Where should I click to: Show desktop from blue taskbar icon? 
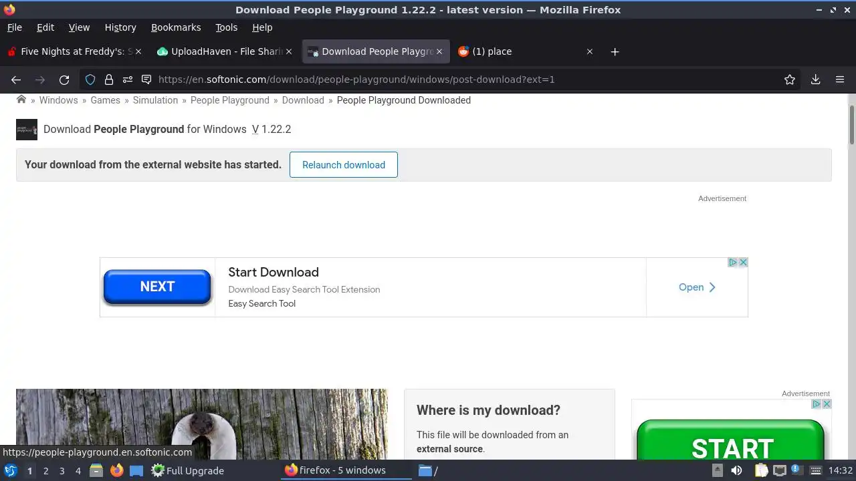click(x=136, y=470)
